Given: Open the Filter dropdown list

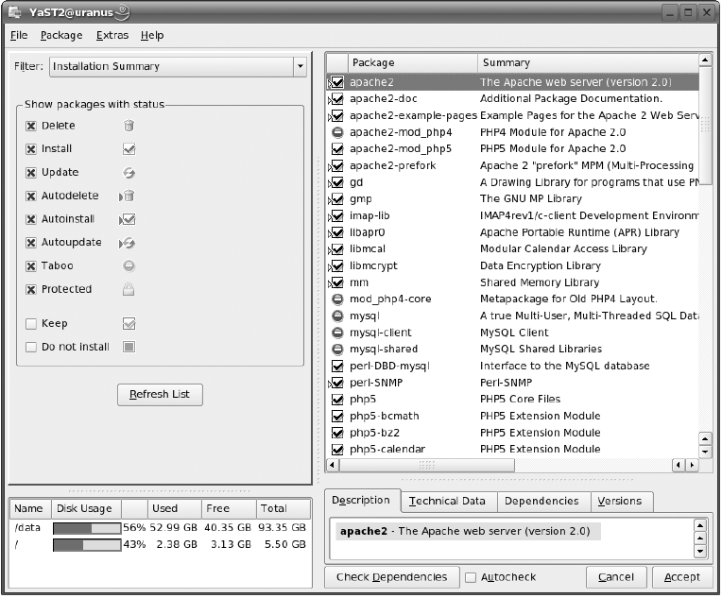Looking at the screenshot, I should point(301,67).
